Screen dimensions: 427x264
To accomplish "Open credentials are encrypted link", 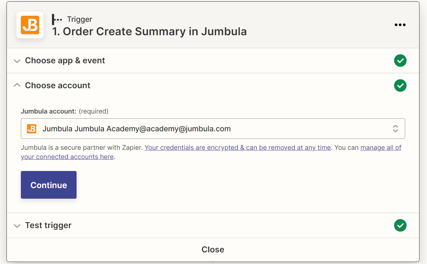I will click(238, 148).
